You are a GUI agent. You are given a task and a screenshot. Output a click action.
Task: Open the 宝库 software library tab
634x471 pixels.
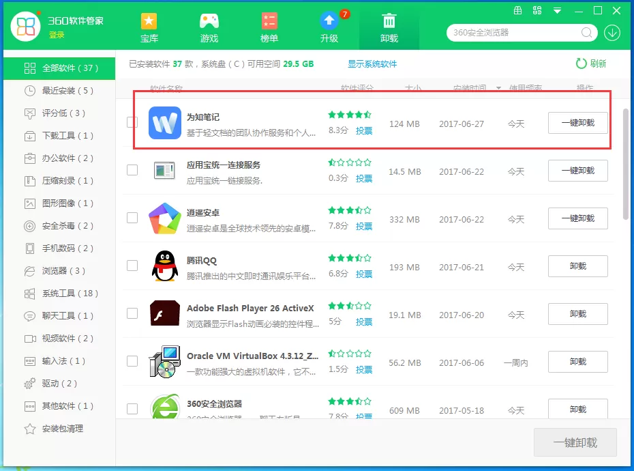click(149, 27)
